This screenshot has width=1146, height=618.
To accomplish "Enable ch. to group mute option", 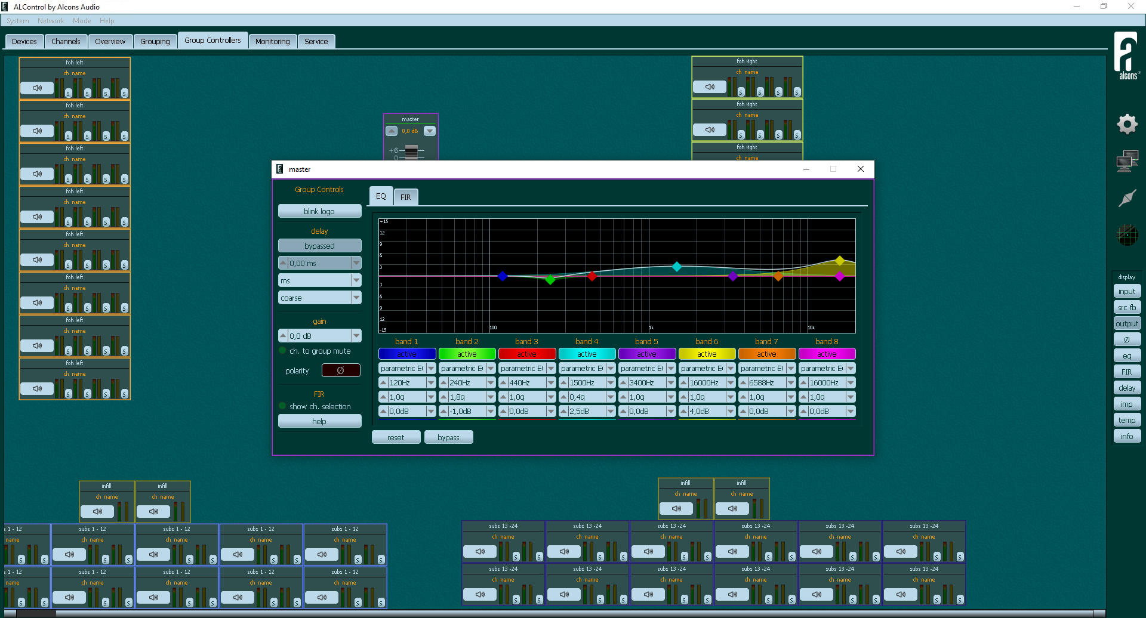I will pos(283,351).
